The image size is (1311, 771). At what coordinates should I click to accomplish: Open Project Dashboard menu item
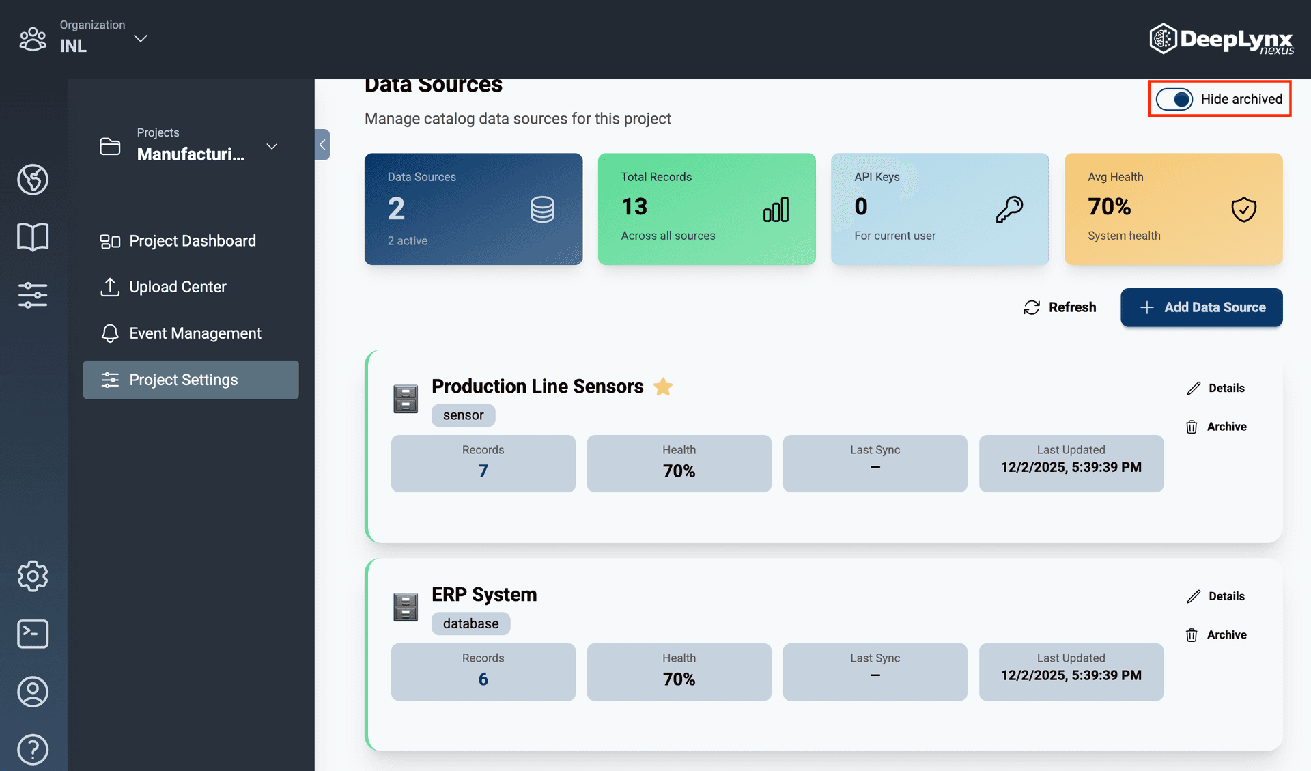[191, 241]
